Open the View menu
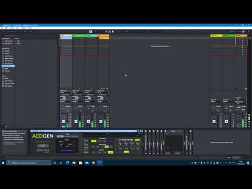 tap(18, 28)
